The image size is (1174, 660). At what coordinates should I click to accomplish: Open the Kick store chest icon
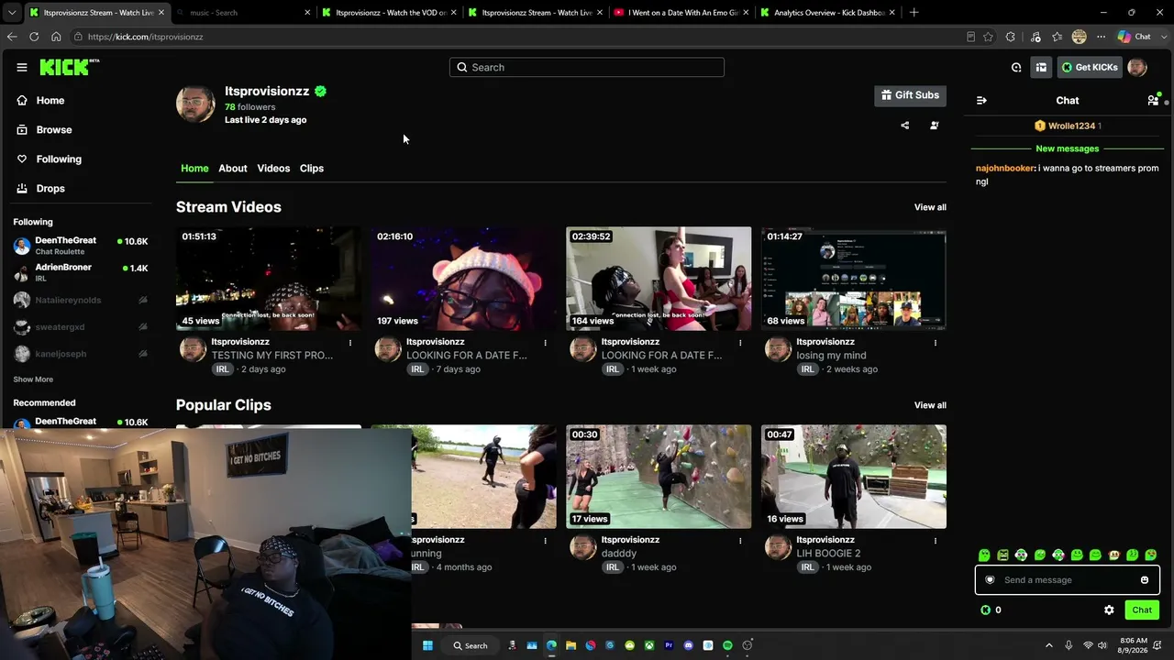coord(1041,67)
